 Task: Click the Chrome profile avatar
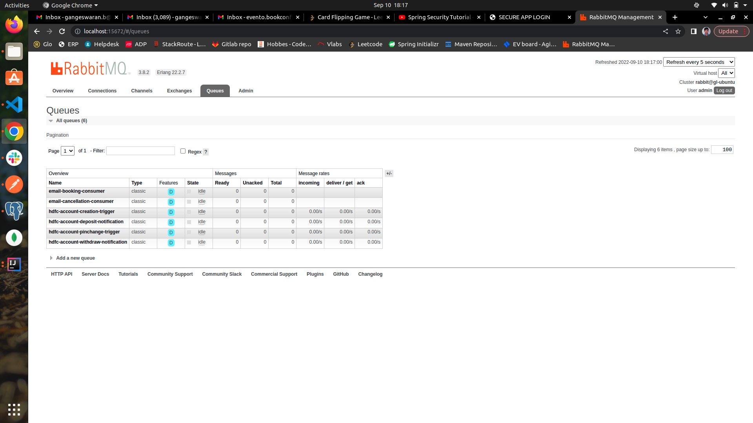coord(706,31)
